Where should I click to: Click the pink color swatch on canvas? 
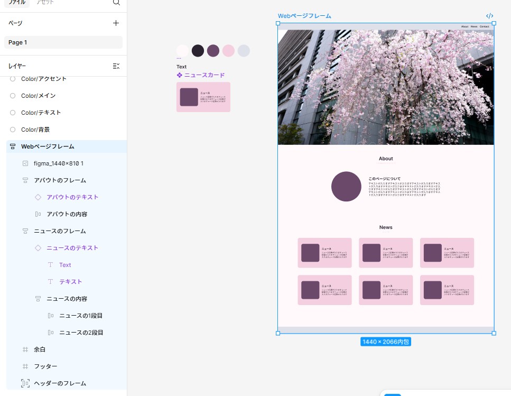coord(228,51)
